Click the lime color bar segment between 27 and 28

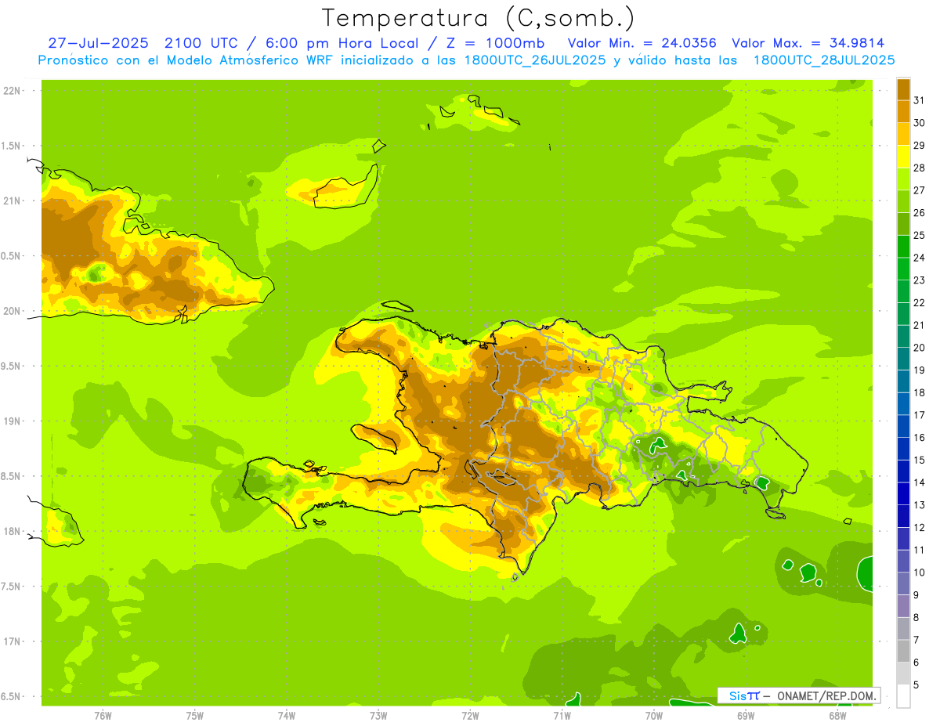903,179
